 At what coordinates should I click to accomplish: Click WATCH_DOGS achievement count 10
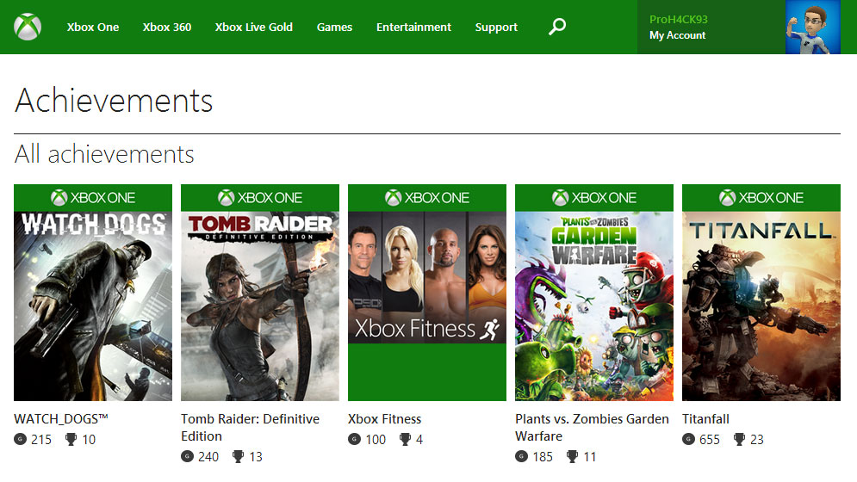tap(89, 439)
